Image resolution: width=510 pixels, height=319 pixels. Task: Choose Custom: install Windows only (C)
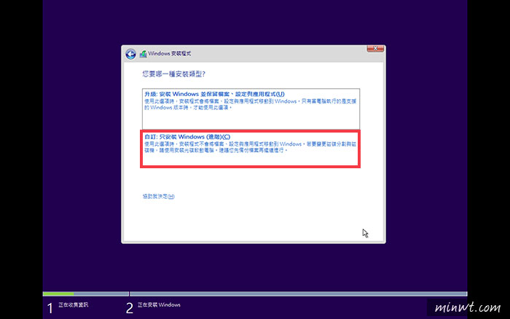[250, 149]
